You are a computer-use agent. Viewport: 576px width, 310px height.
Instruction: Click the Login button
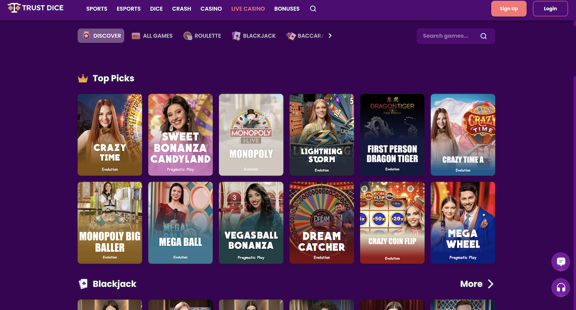pyautogui.click(x=551, y=9)
